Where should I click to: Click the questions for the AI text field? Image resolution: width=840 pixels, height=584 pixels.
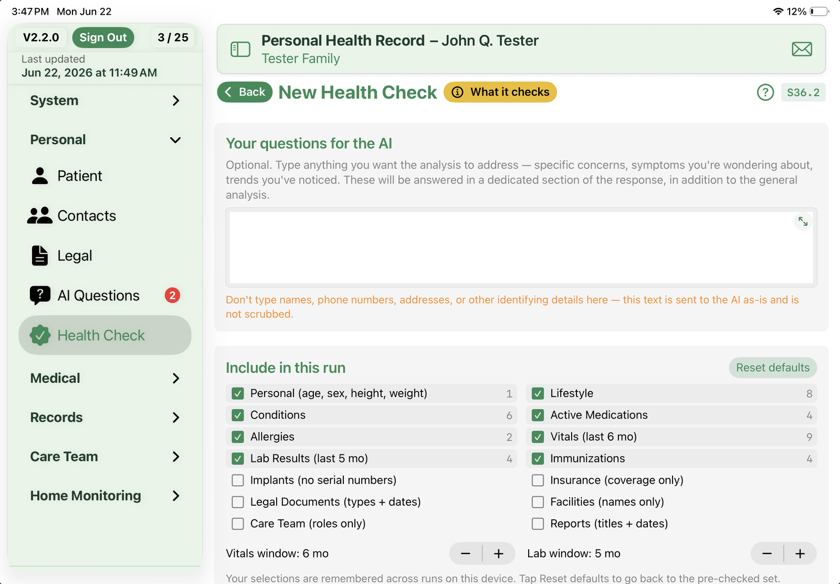coord(521,247)
